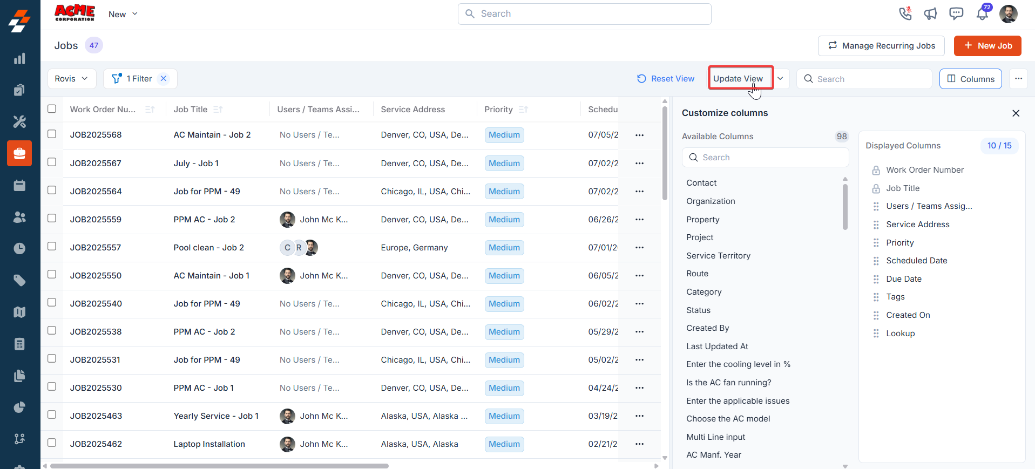Click Reset View link
1035x469 pixels.
(666, 79)
